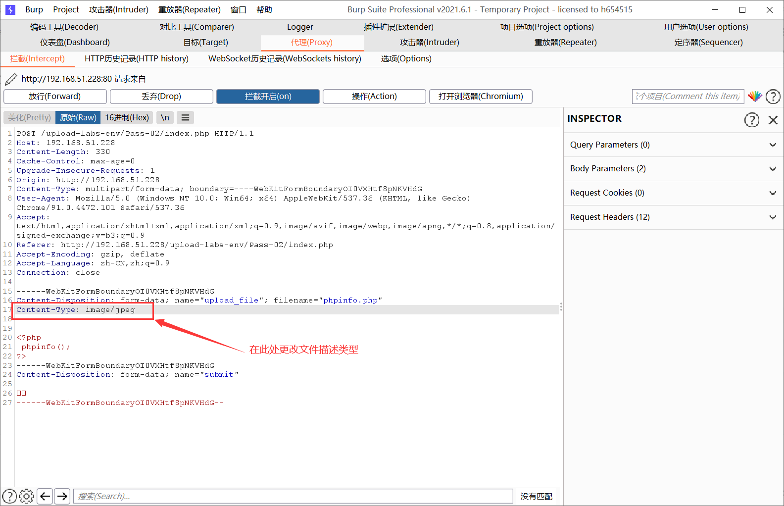
Task: Expand Request Headers (12) section
Action: tap(674, 217)
